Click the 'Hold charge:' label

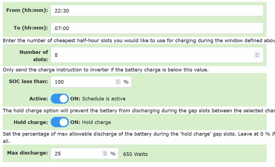click(x=31, y=122)
